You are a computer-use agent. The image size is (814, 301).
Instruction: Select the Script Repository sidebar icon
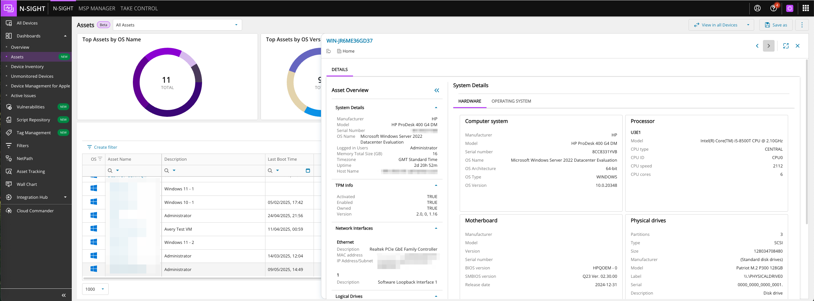point(9,120)
